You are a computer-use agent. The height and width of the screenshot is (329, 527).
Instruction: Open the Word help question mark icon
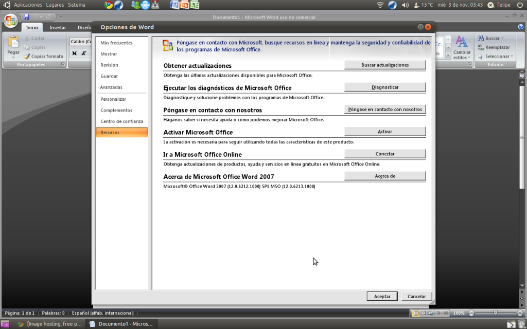click(x=521, y=27)
